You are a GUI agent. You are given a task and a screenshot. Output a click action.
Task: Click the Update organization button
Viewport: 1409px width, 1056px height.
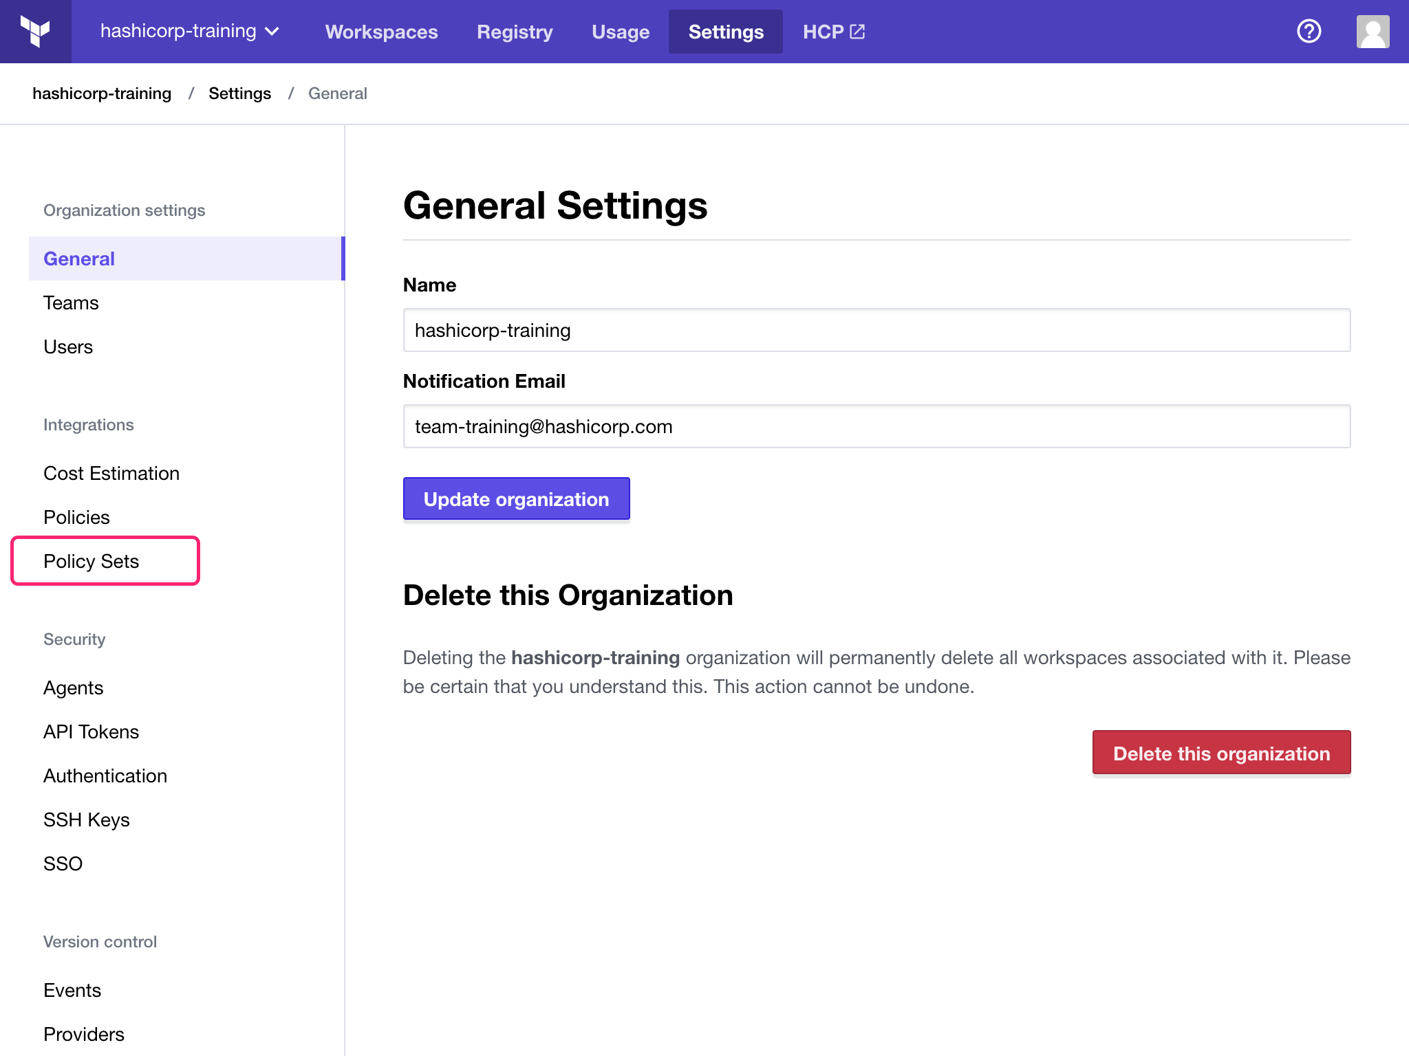516,498
